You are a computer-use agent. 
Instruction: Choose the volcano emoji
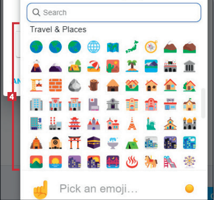[x=36, y=66]
